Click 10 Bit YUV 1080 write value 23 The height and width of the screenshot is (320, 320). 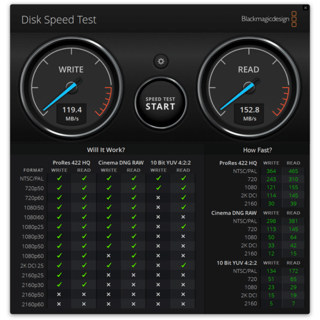pyautogui.click(x=271, y=287)
